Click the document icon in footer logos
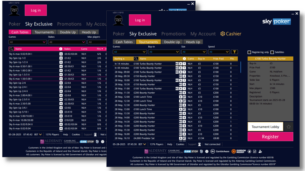This screenshot has height=171, width=305. (x=255, y=151)
